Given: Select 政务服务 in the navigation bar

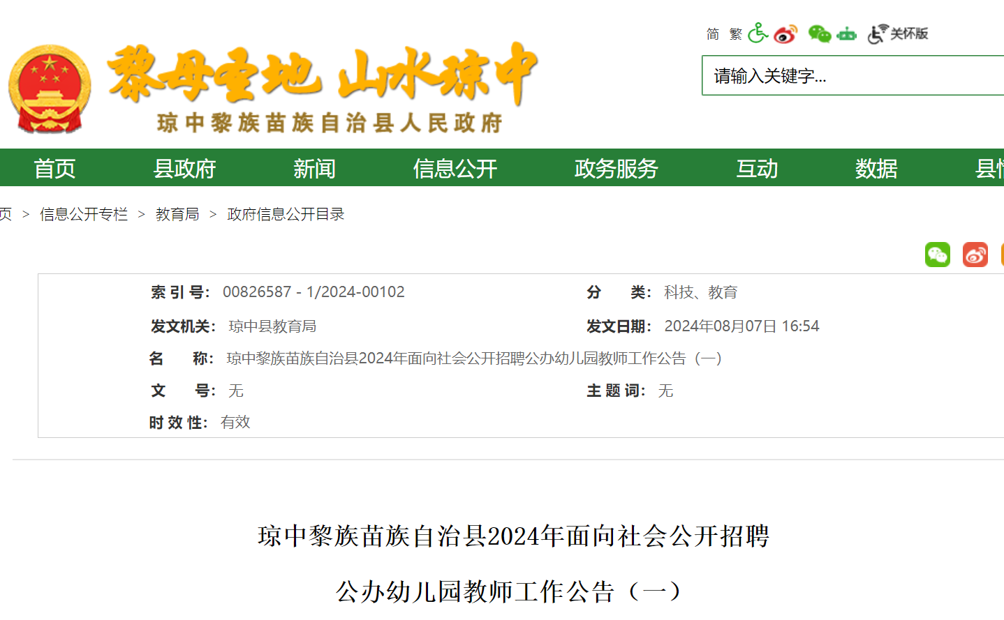Looking at the screenshot, I should 616,168.
